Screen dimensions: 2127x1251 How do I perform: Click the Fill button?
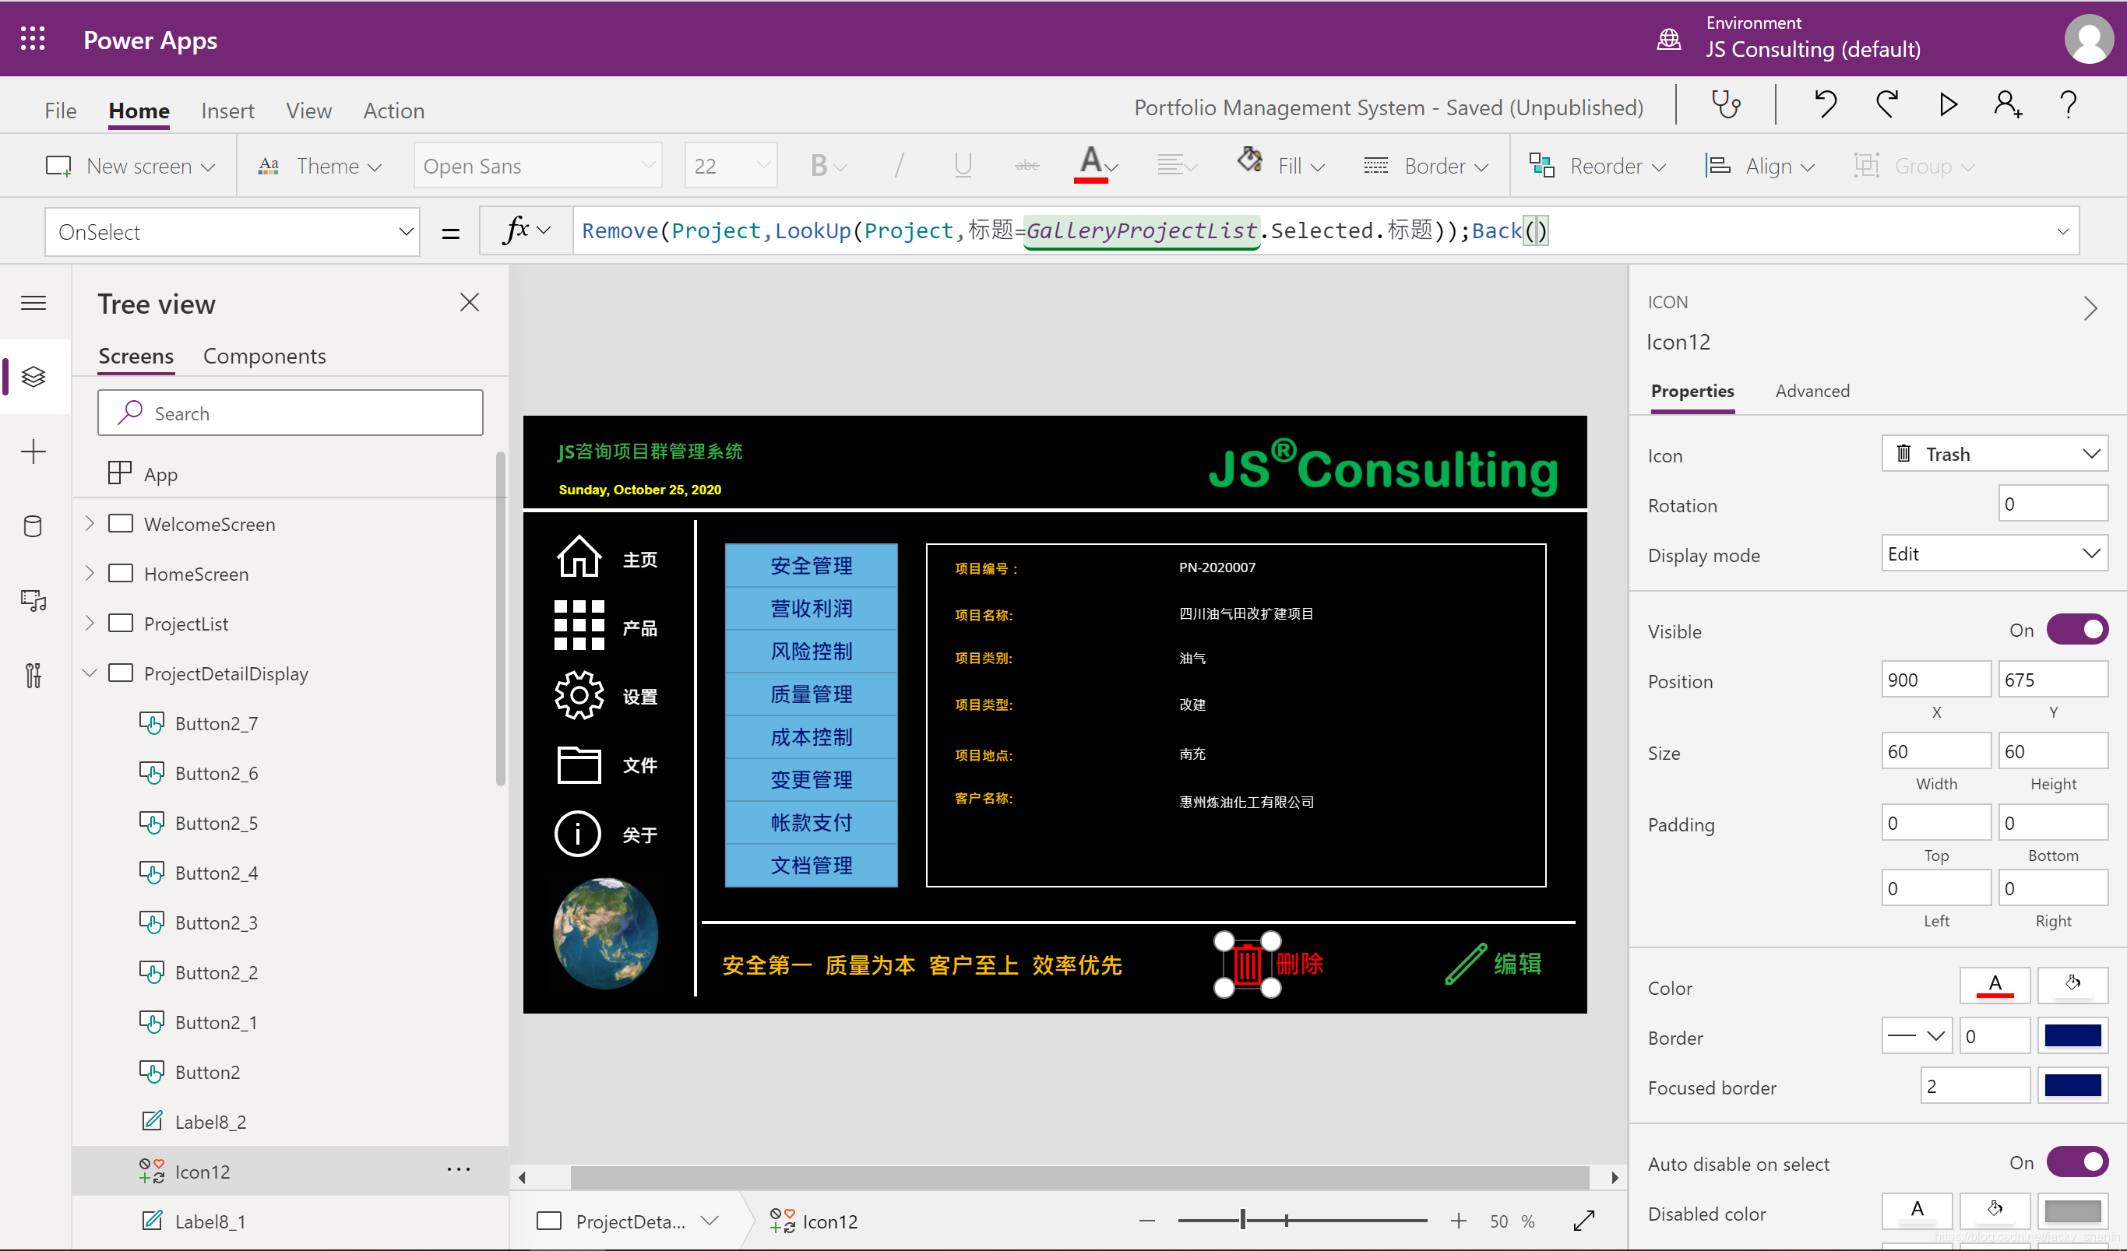pos(1280,165)
